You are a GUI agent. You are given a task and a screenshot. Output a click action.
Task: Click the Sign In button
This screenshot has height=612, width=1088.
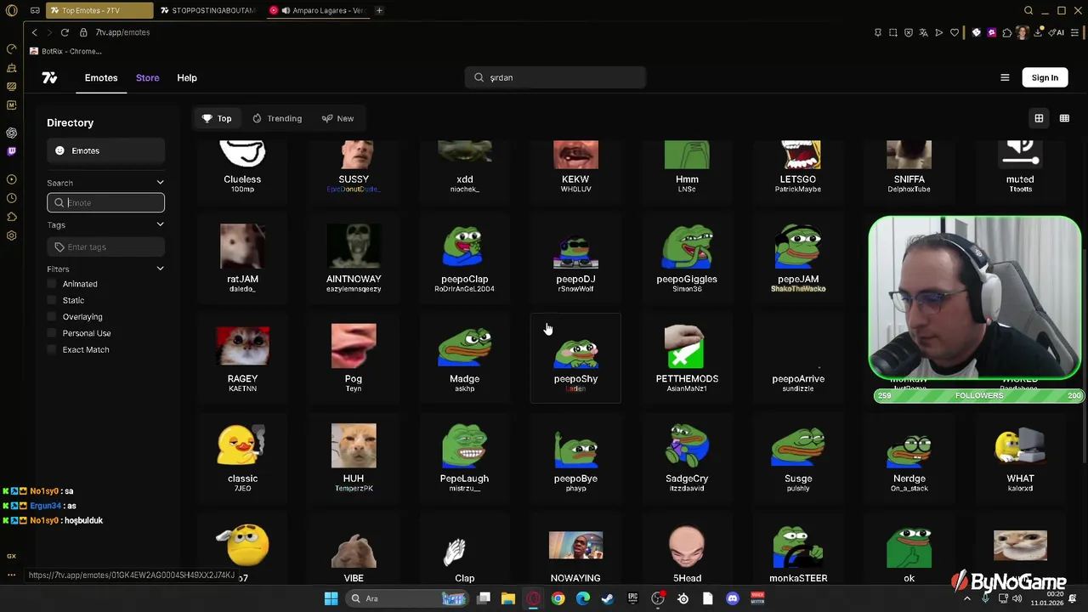pos(1045,77)
